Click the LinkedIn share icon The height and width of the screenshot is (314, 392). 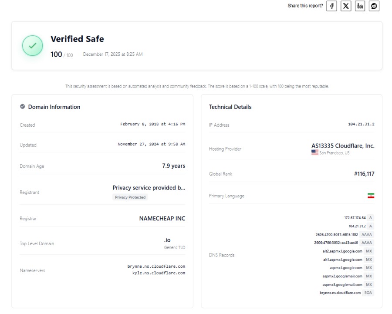[360, 6]
